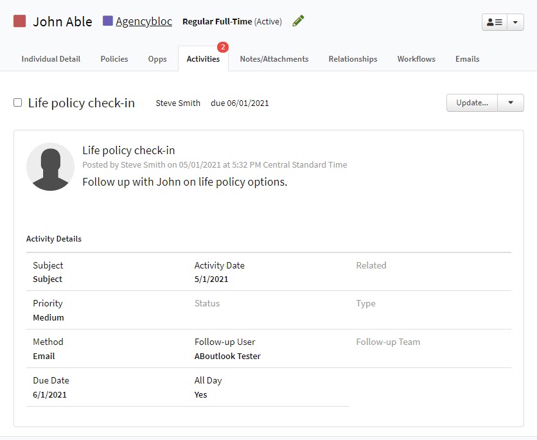Go to the Individual Detail tab

[x=50, y=58]
